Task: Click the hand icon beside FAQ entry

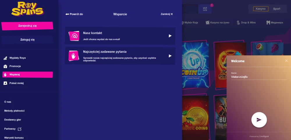Action: pos(74,56)
